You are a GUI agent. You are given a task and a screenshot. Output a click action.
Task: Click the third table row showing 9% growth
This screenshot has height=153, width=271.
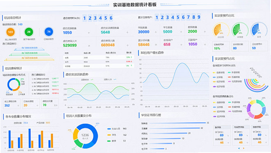98,66
